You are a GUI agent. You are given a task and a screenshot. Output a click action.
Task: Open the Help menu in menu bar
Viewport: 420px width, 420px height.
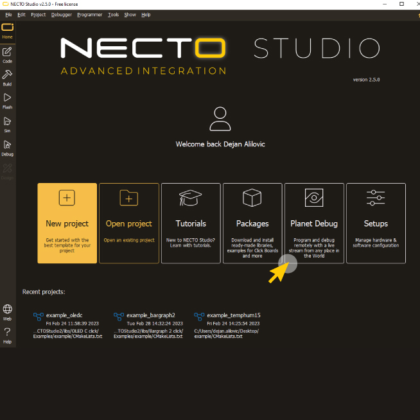(146, 15)
